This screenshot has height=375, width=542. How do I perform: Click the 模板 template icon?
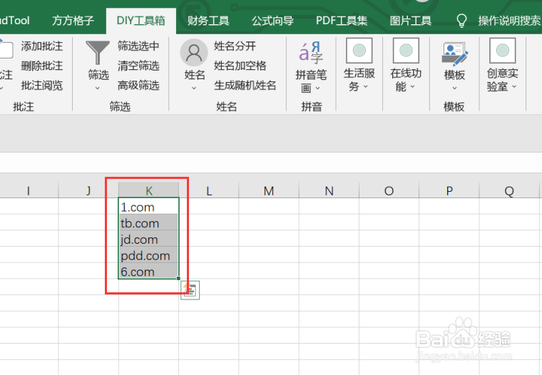(454, 53)
